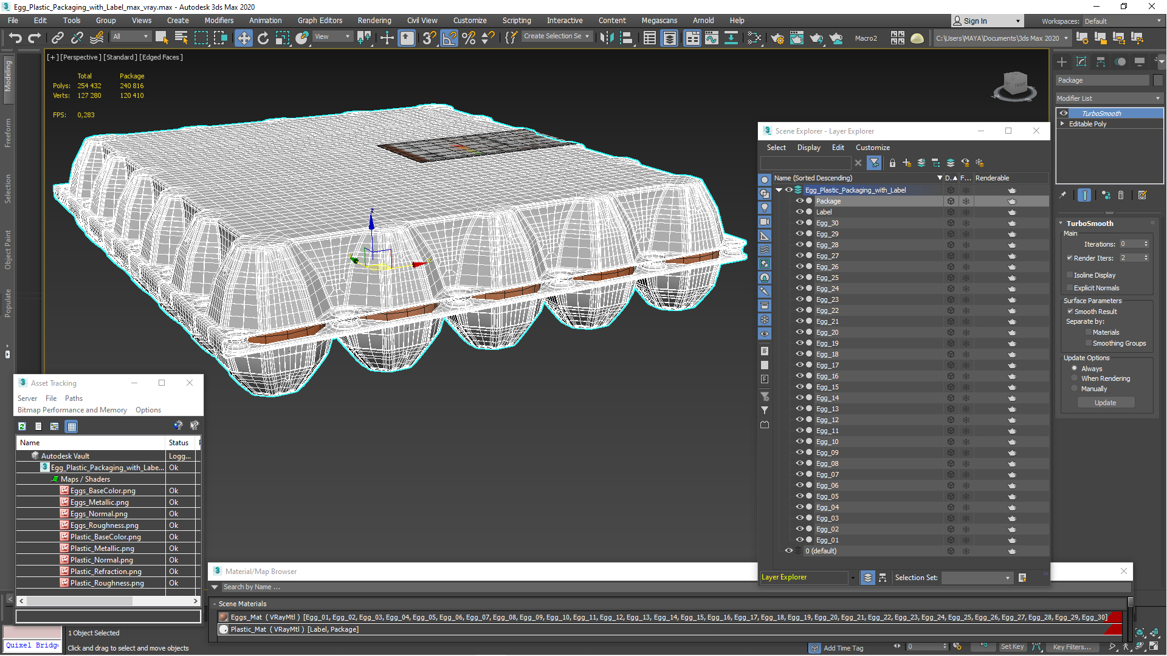This screenshot has width=1167, height=656.
Task: Toggle the Angle Snap tool
Action: 449,38
